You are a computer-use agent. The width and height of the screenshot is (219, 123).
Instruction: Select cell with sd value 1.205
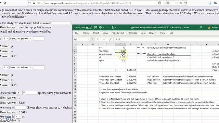(x=120, y=57)
